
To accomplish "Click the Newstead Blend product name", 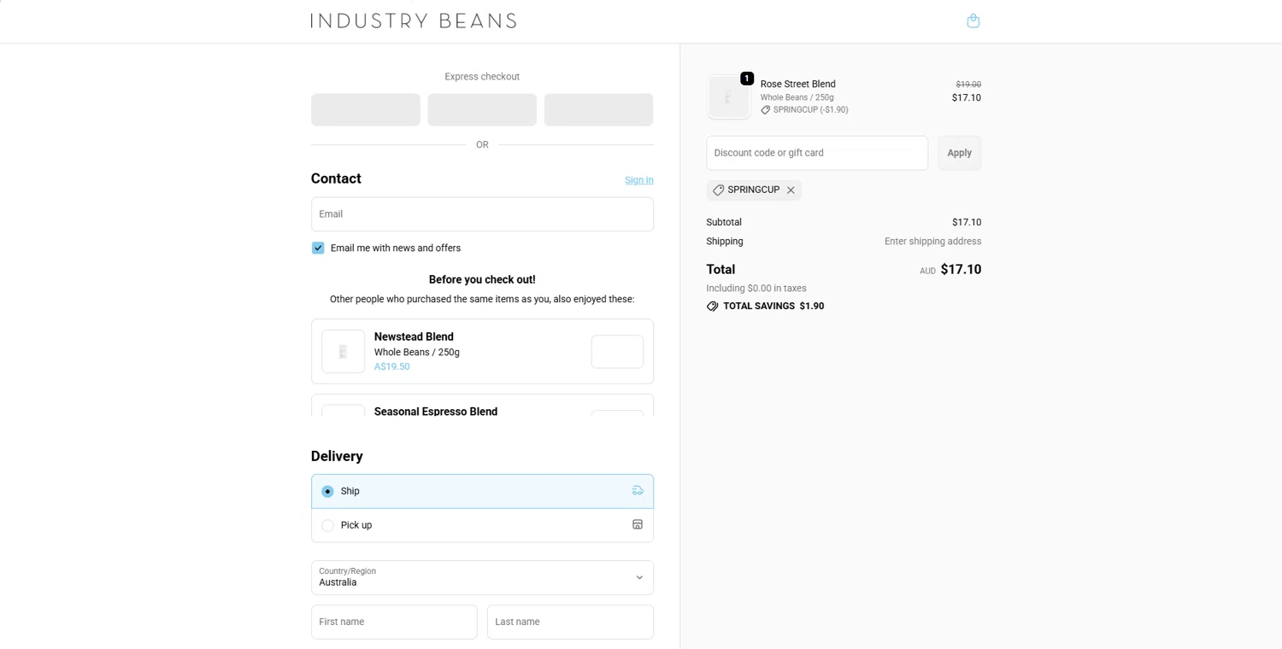I will click(414, 337).
